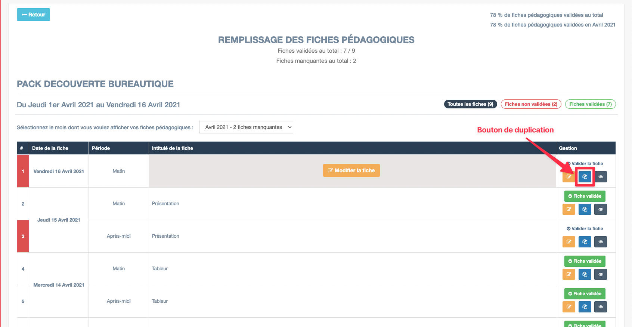Filter by Fiches validées (7)
Screen dimensions: 632x327
[x=590, y=104]
